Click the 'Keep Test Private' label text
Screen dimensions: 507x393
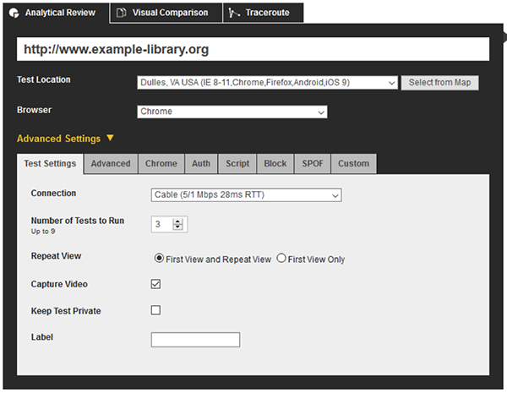[x=66, y=311]
